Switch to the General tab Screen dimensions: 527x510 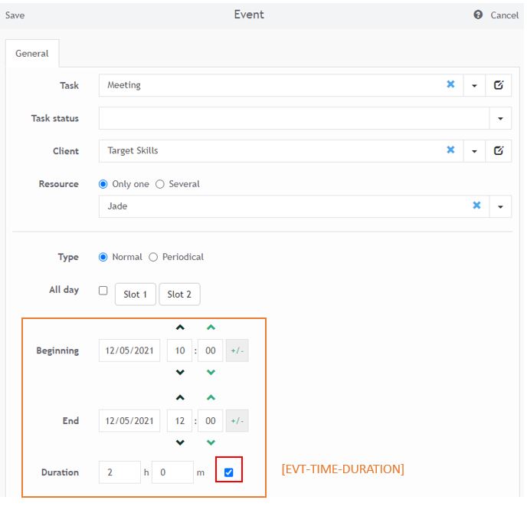click(x=32, y=54)
